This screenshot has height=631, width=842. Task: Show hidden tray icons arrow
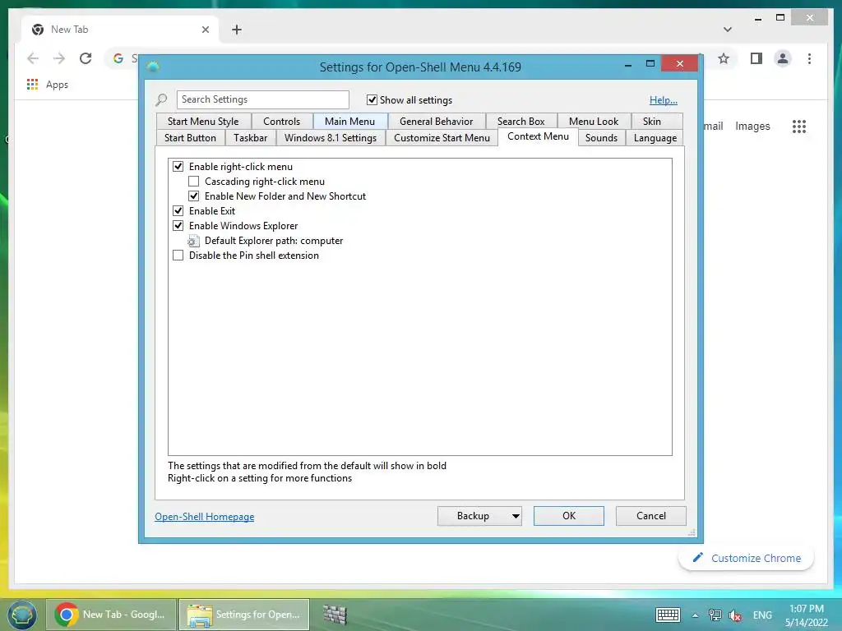(695, 615)
